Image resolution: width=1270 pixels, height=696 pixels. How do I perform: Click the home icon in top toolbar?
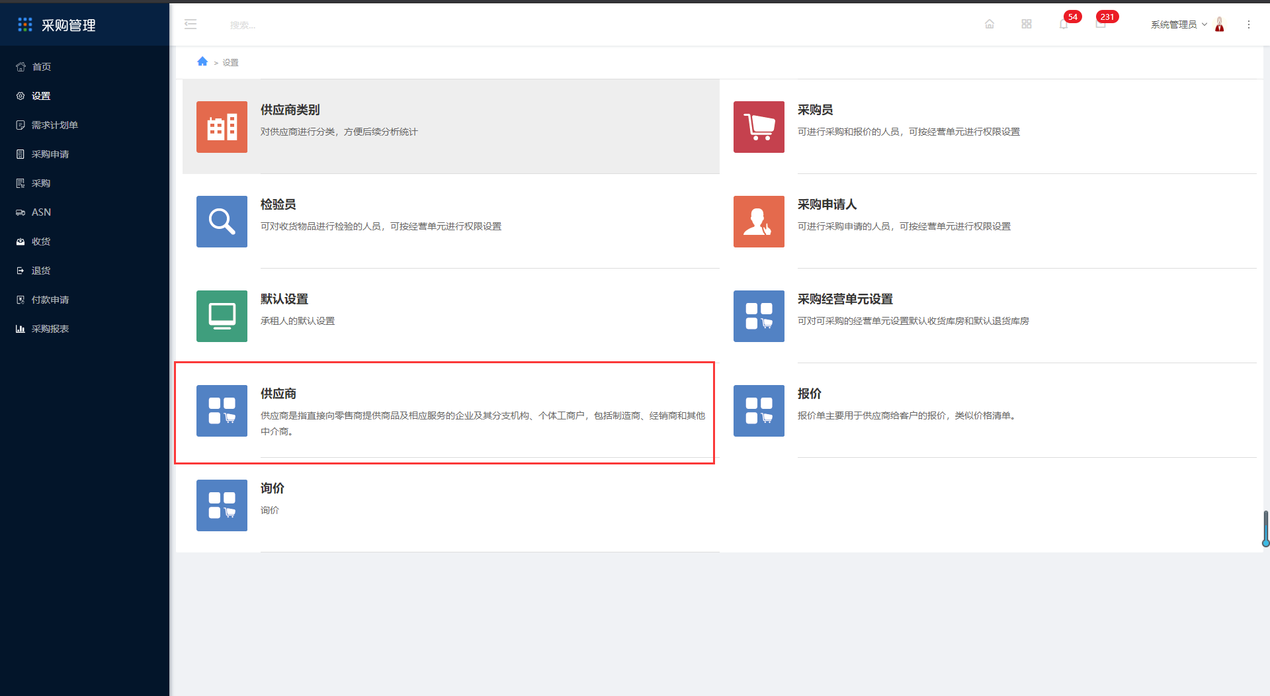pyautogui.click(x=990, y=24)
